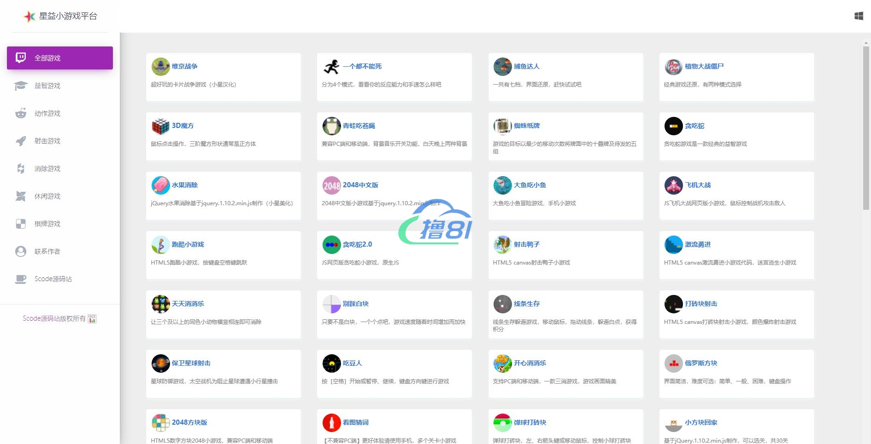Screen dimensions: 871x444
Task: Go to 棋牌游戏 sidebar item
Action: [x=47, y=224]
